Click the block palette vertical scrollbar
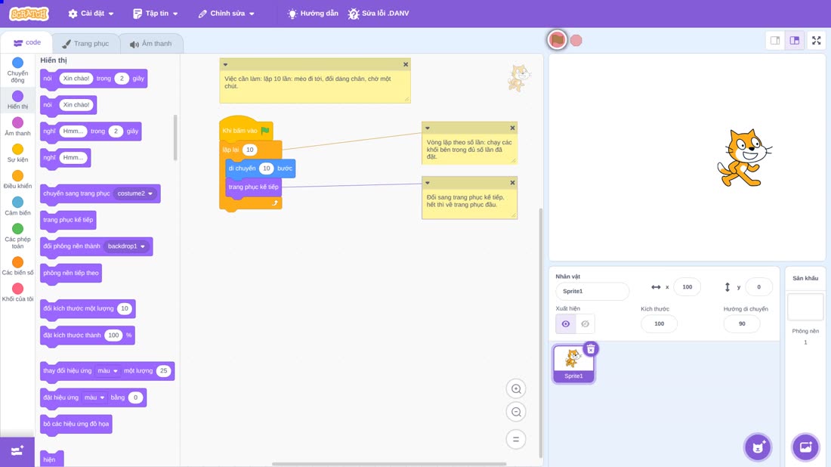Viewport: 831px width, 467px height. [x=175, y=138]
